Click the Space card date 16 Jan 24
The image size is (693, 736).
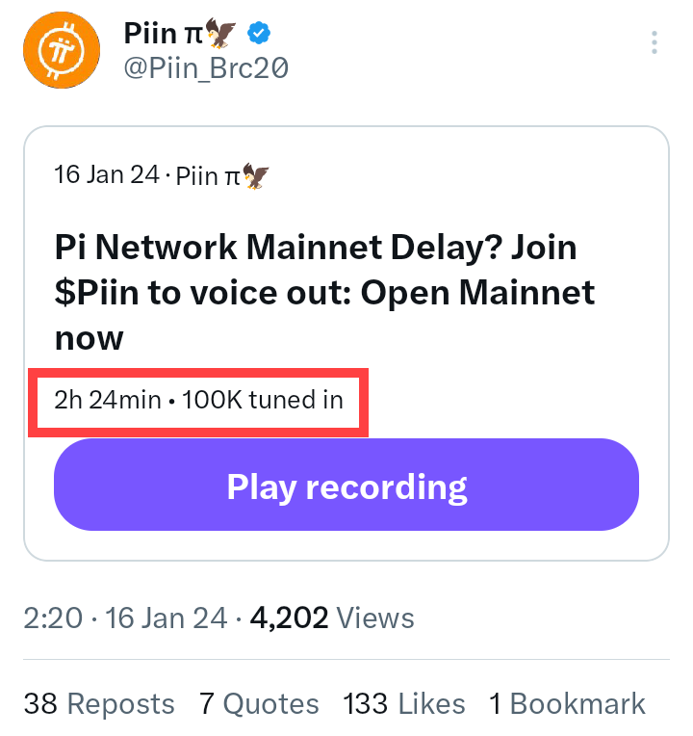(x=107, y=175)
